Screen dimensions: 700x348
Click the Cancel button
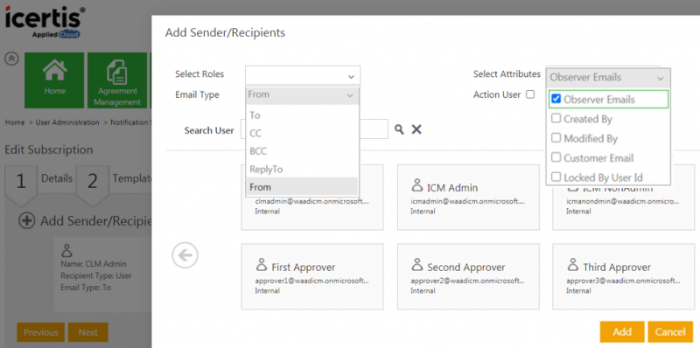point(670,332)
